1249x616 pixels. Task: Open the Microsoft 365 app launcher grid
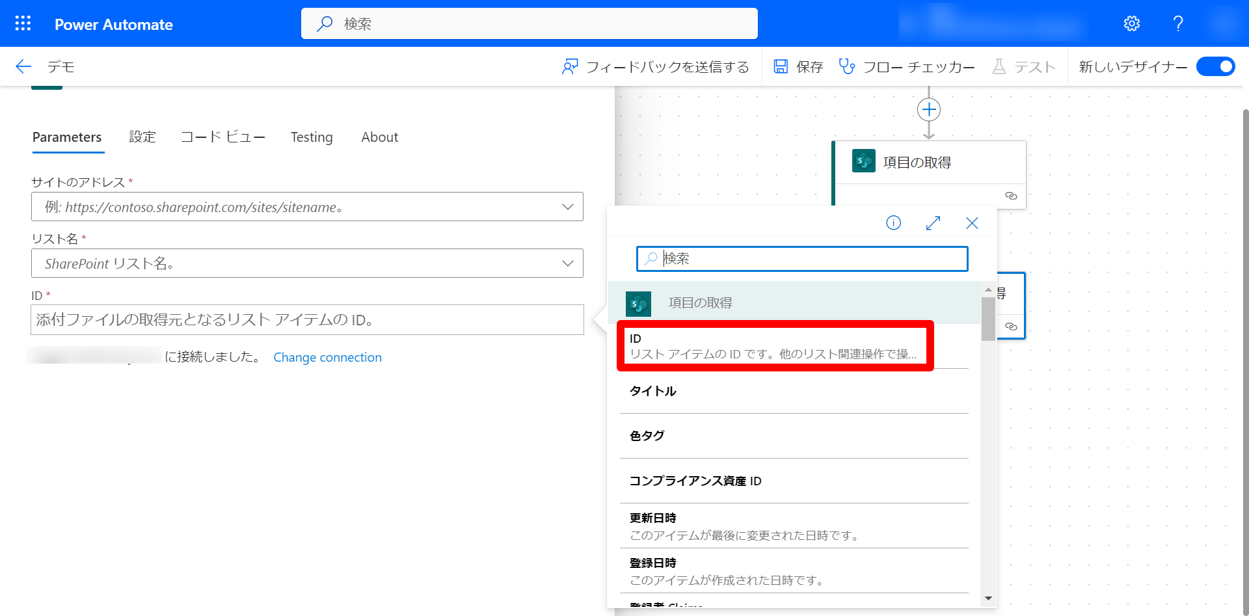[22, 23]
